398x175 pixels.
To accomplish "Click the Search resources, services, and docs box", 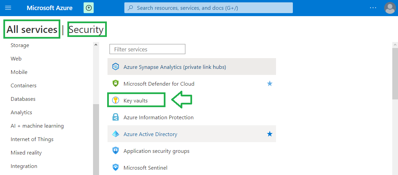I will click(x=208, y=8).
